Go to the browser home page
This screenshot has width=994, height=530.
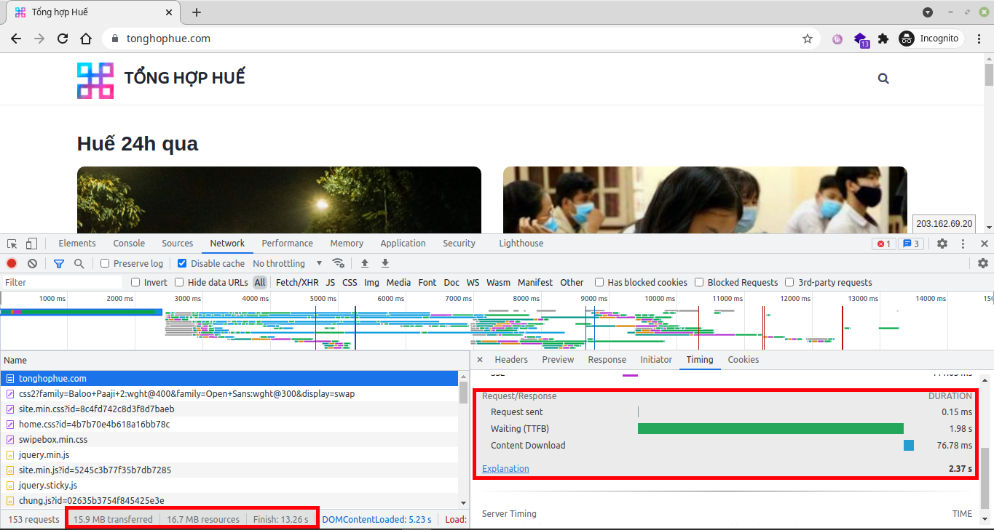(x=86, y=39)
